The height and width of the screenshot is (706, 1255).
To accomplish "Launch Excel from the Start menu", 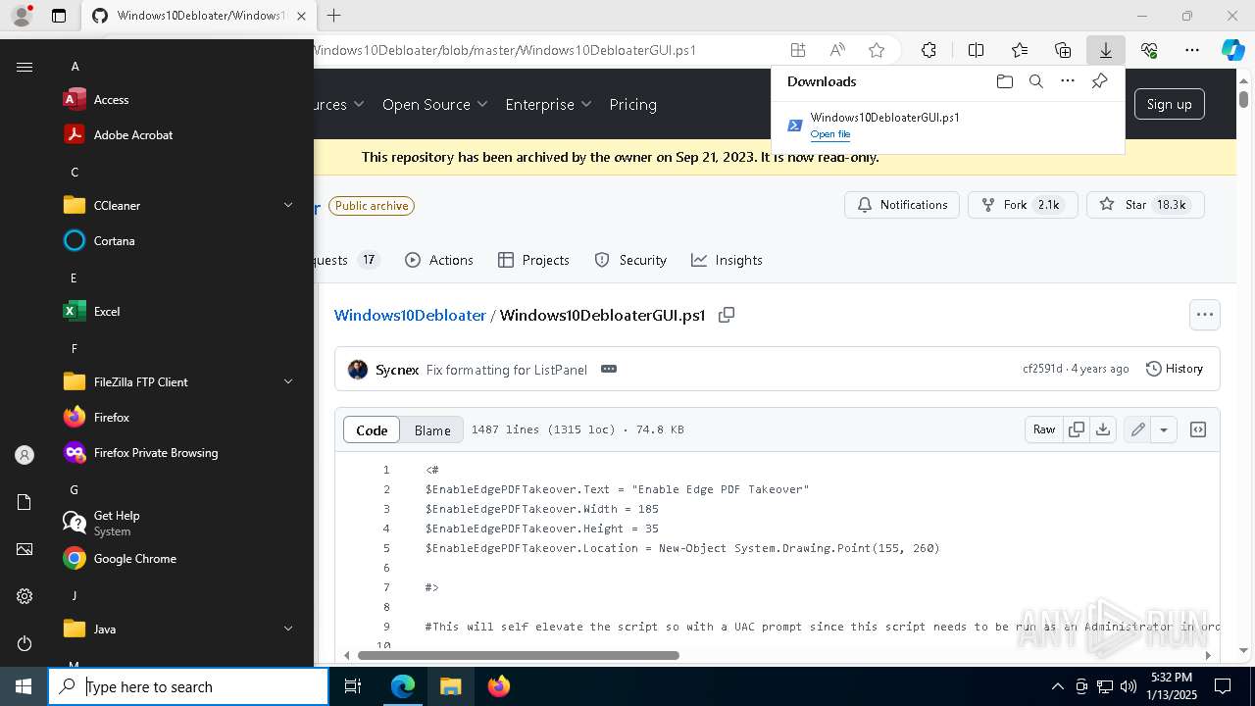I will pyautogui.click(x=181, y=312).
